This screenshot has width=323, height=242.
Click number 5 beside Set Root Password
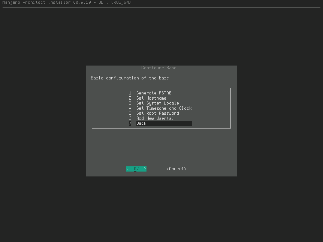[130, 113]
